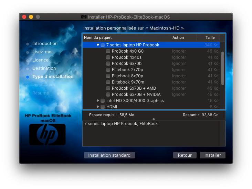
Task: Minimize the installer with the yellow button
Action: [31, 17]
